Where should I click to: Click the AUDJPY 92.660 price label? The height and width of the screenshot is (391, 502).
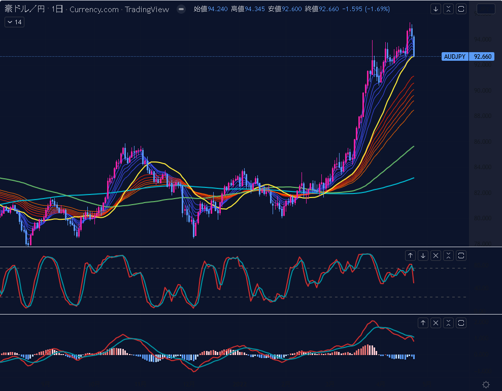point(467,57)
